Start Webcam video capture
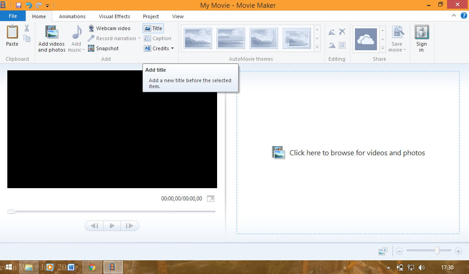 coord(109,28)
